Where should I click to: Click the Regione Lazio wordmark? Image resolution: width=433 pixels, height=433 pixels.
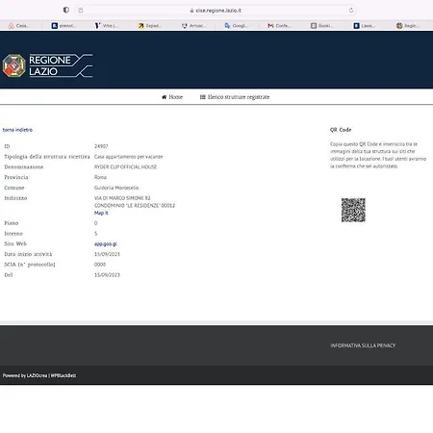point(61,65)
